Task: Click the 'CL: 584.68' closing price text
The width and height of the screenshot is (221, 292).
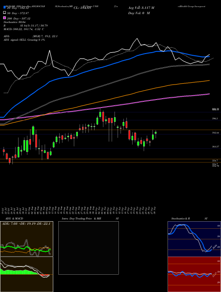Action: point(82,8)
